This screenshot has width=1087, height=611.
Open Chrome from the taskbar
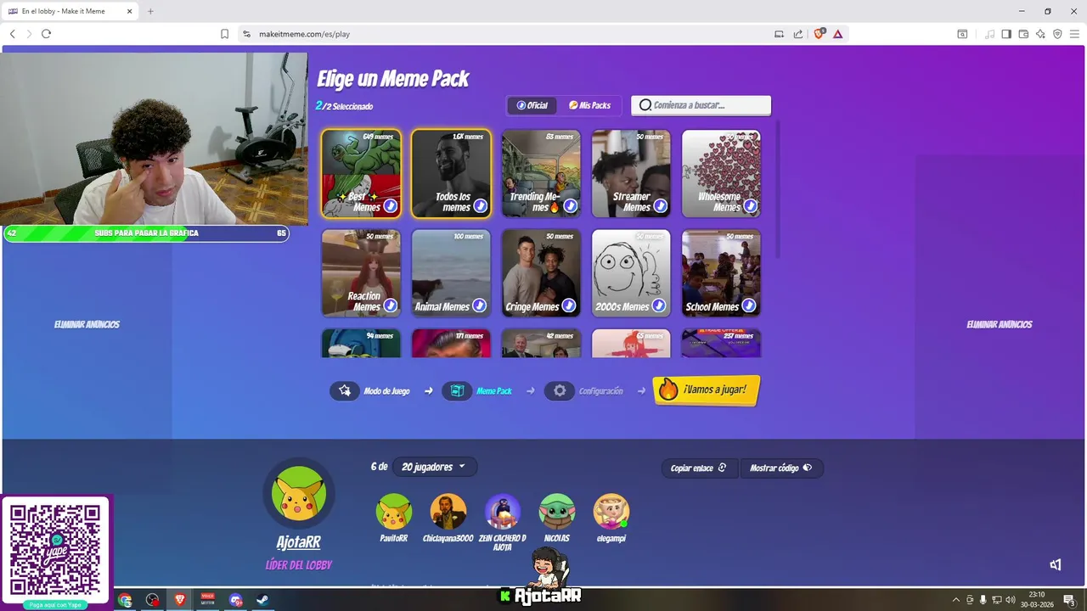[125, 600]
